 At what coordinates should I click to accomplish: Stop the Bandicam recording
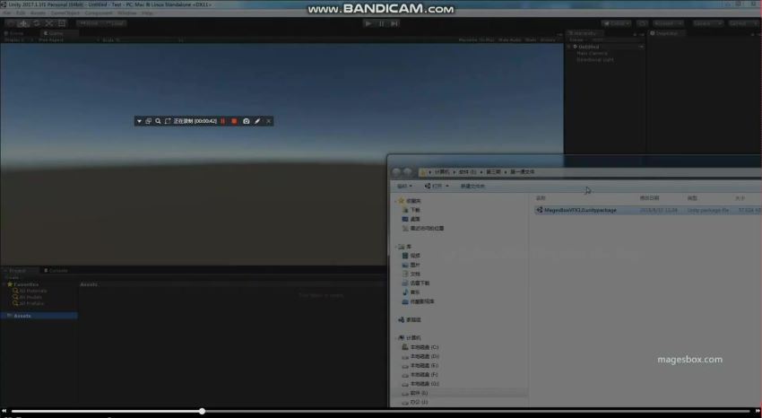234,121
